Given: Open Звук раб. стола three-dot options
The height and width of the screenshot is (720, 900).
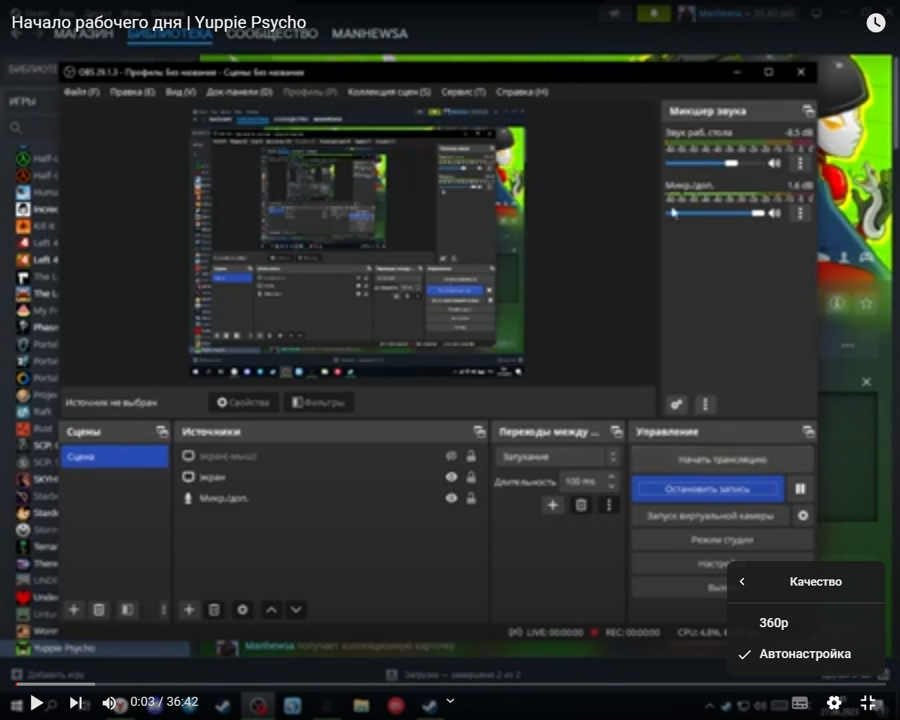Looking at the screenshot, I should point(799,163).
